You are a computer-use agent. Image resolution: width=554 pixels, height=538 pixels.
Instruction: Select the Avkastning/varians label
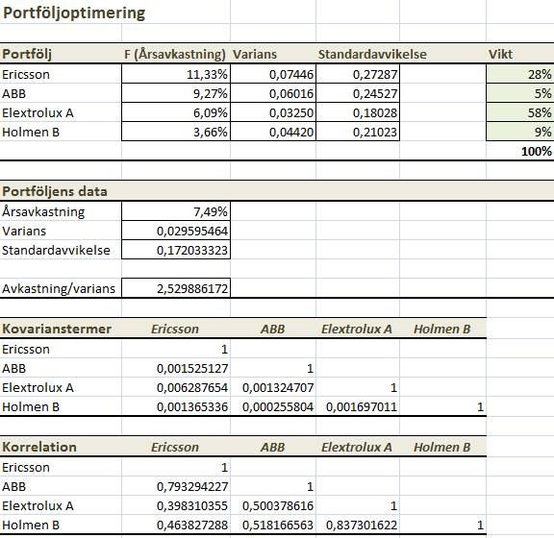tap(59, 288)
